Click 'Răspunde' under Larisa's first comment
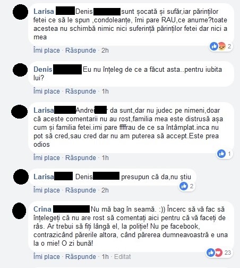This screenshot has width=240, height=268. tap(81, 51)
